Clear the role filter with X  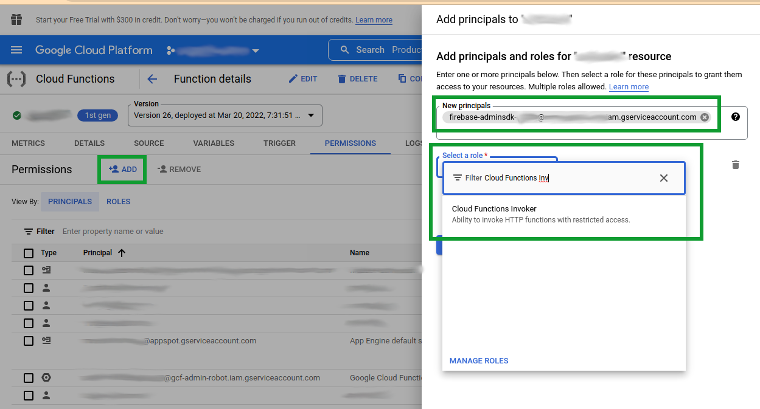tap(664, 178)
